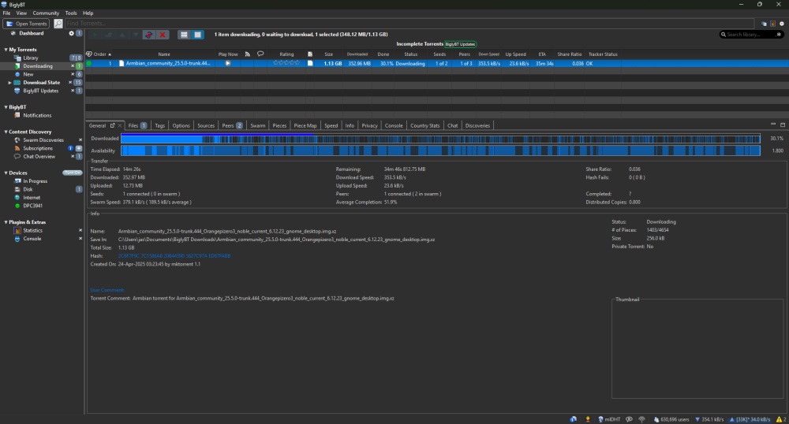Screen dimensions: 789x424
Task: Switch to simple list view mode
Action: 184,35
